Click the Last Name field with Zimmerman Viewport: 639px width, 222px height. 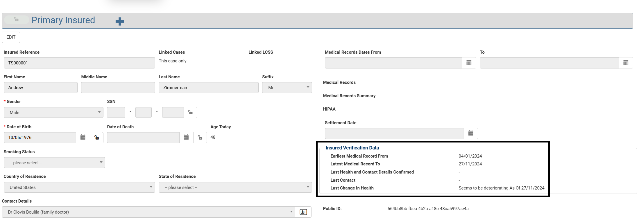[x=208, y=87]
